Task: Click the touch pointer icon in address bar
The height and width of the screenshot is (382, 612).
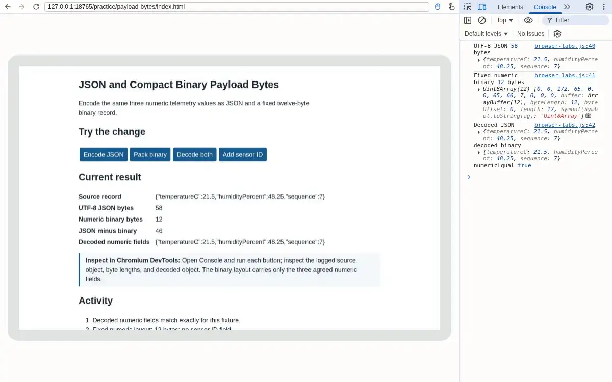Action: click(x=451, y=7)
